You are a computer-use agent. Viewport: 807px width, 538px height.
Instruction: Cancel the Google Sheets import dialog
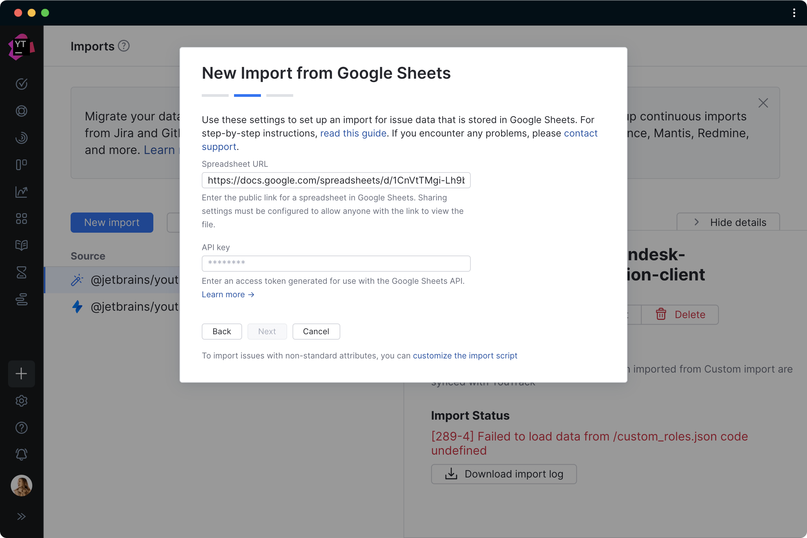coord(316,331)
